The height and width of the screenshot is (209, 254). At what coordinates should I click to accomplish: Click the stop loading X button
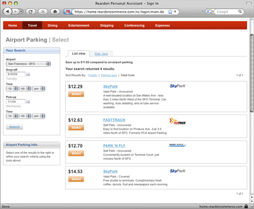click(x=43, y=12)
